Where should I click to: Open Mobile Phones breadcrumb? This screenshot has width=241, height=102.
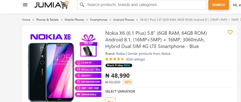tap(74, 20)
